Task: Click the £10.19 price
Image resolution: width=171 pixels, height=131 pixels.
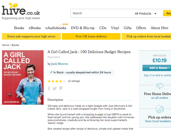Action: pyautogui.click(x=159, y=61)
